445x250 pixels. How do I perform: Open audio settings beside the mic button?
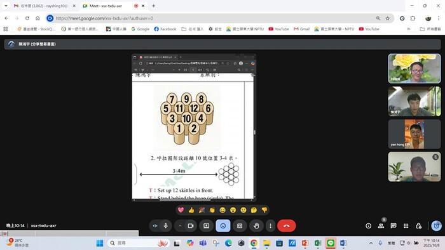[155, 226]
